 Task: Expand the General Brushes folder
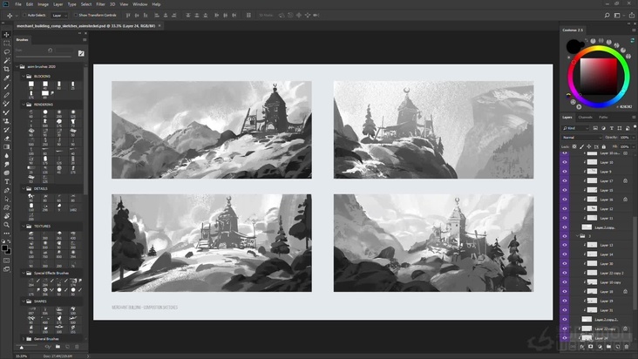(24, 339)
